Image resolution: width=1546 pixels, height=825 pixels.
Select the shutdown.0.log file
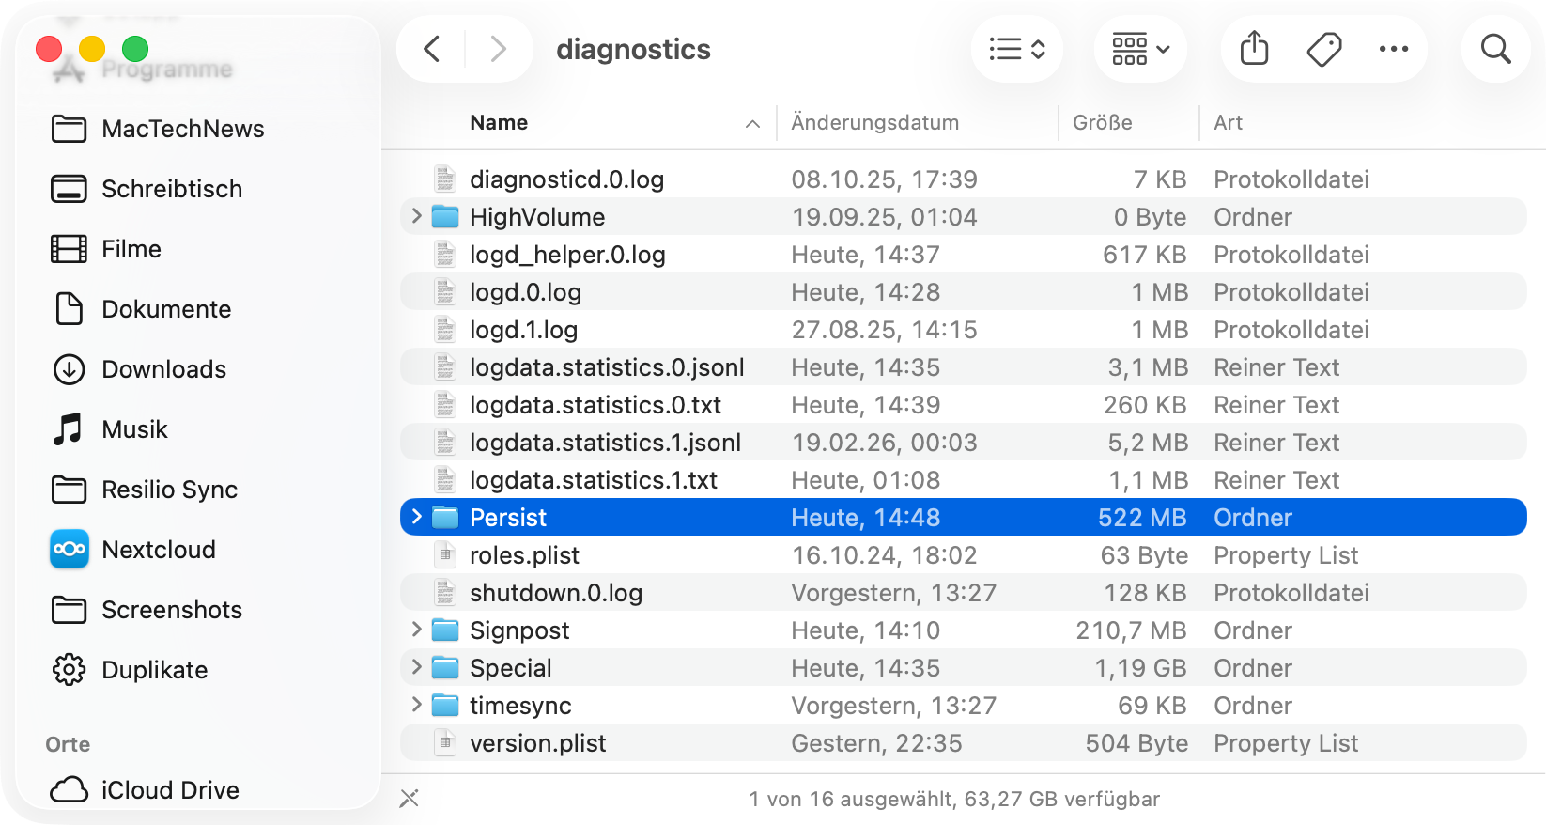[x=555, y=593]
